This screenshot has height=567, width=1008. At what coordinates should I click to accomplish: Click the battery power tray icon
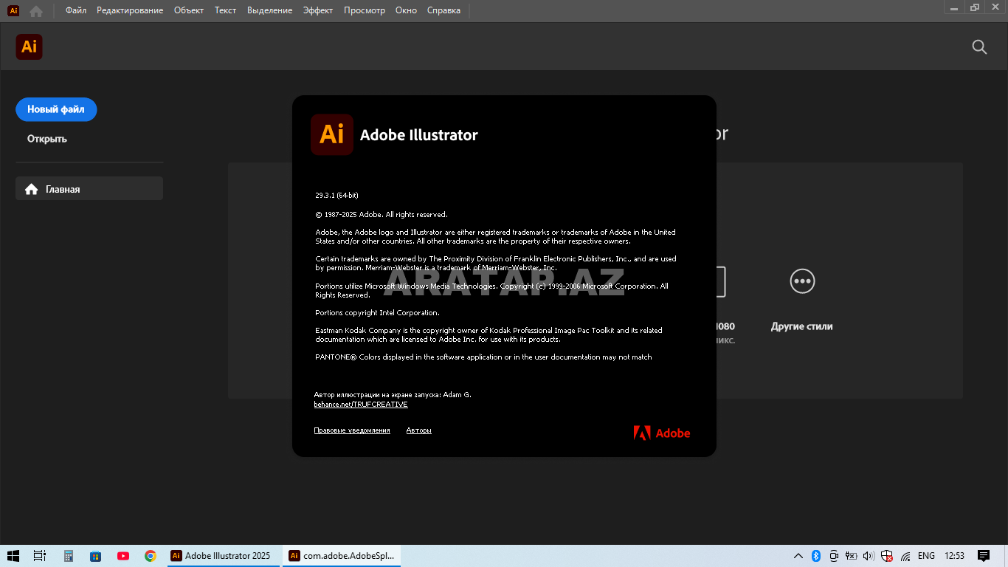click(851, 556)
